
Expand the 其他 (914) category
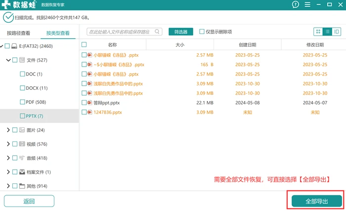[x=8, y=186]
